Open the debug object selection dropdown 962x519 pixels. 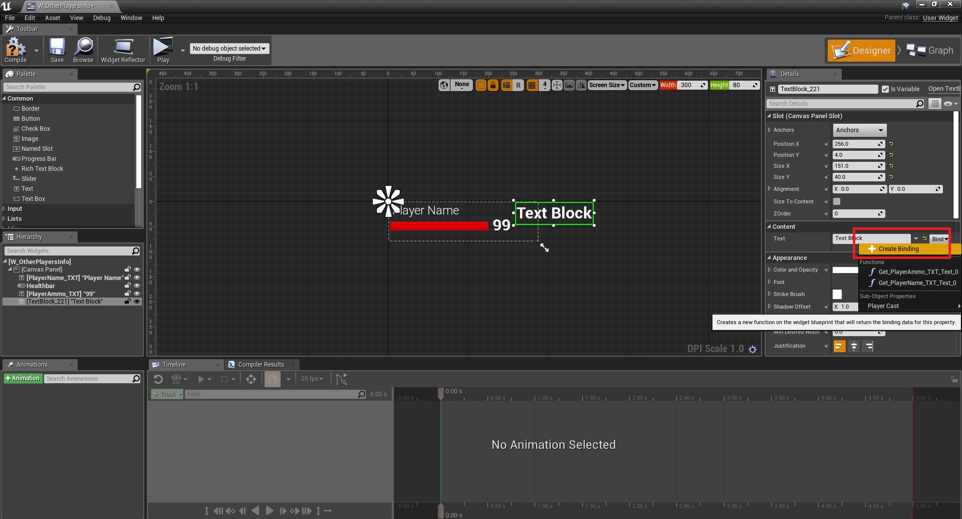coord(229,49)
